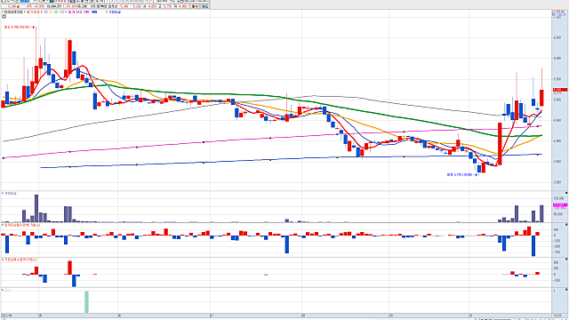
Task: Toggle the red 5-period moving average legend
Action: pos(35,12)
